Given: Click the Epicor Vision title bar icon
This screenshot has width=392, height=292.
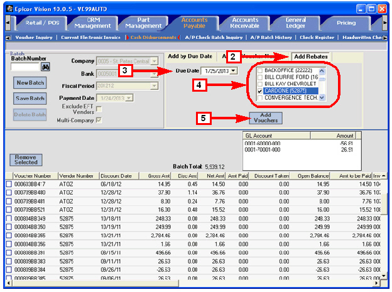Looking at the screenshot, I should pyautogui.click(x=9, y=9).
